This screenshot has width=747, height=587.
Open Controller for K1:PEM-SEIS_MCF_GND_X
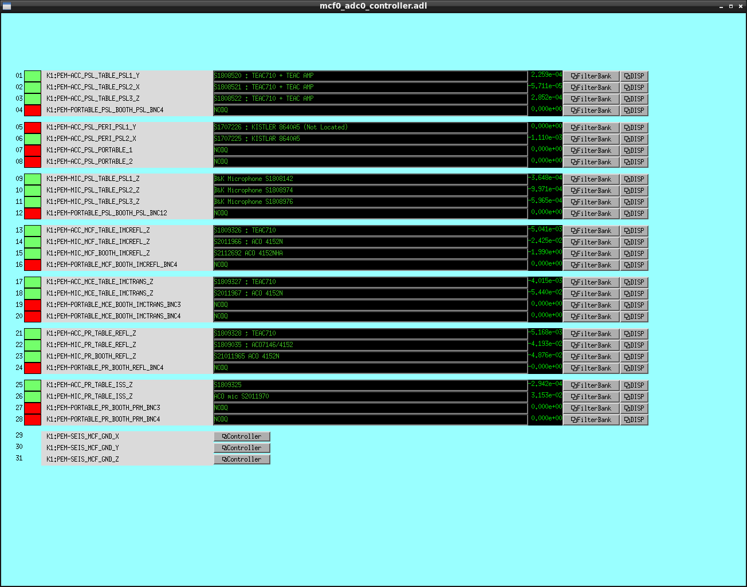click(242, 436)
